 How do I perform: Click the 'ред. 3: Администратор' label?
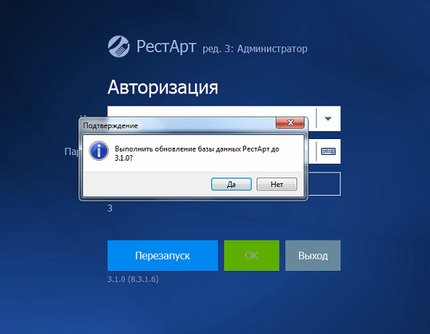pyautogui.click(x=255, y=49)
